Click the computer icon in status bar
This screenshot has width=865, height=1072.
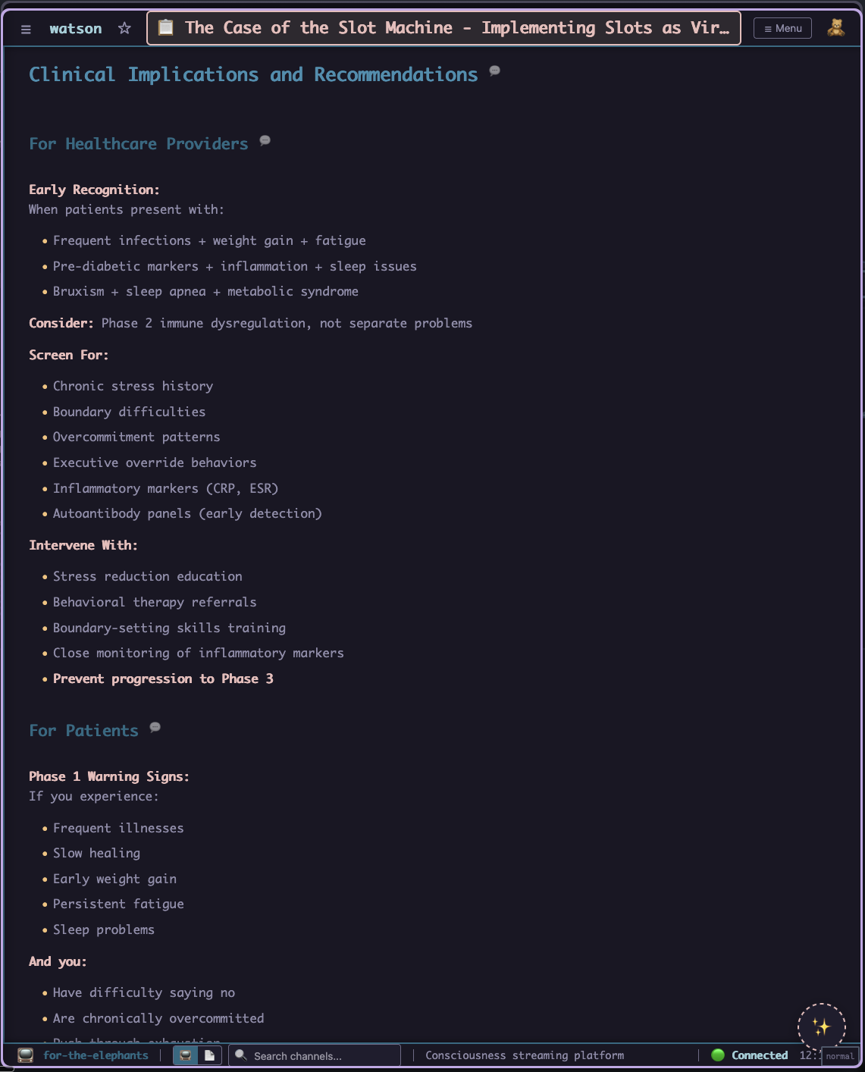pos(26,1055)
